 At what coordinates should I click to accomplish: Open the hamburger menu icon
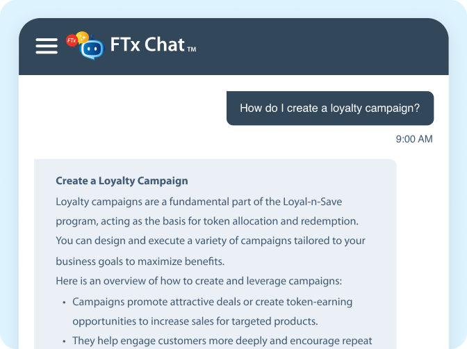47,46
